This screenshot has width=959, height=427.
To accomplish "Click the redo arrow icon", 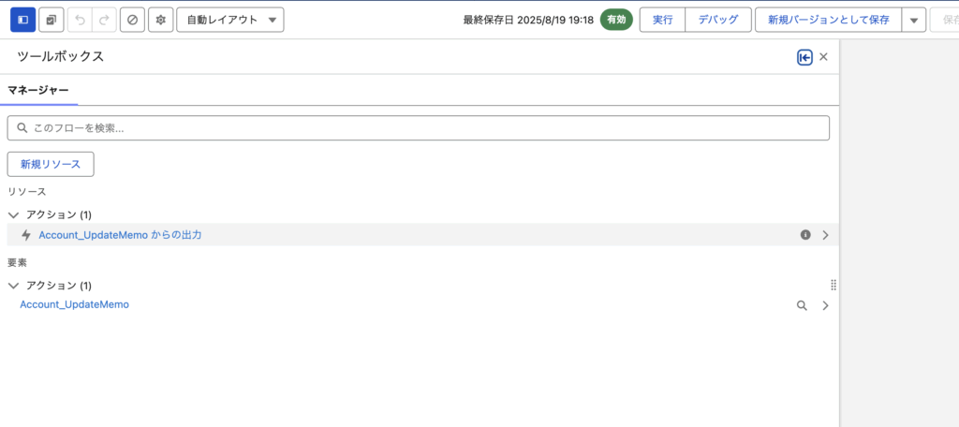I will click(x=103, y=20).
